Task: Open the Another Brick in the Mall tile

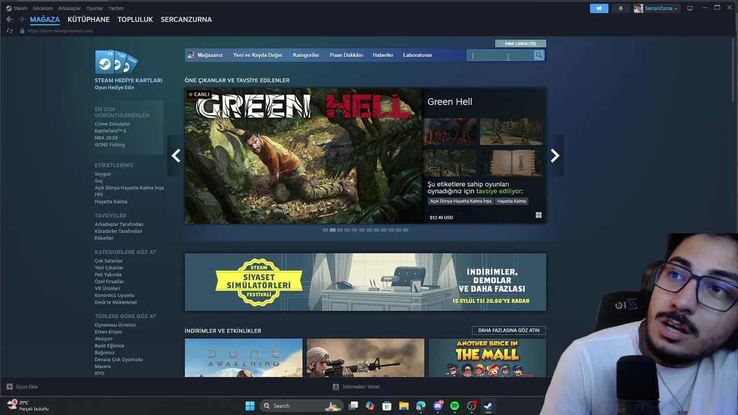Action: [487, 358]
